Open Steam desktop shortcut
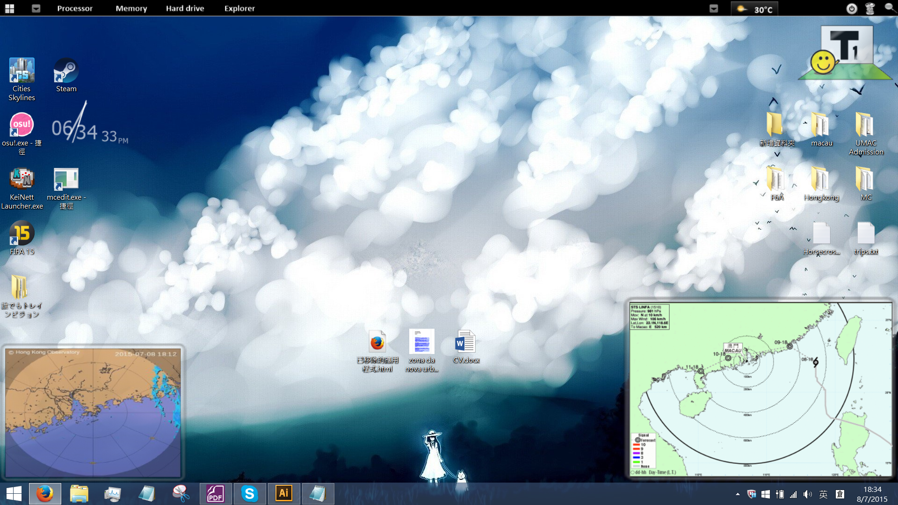This screenshot has height=505, width=898. 66,76
